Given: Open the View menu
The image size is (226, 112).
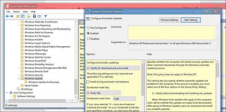Looking at the screenshot, I should (x=25, y=12).
